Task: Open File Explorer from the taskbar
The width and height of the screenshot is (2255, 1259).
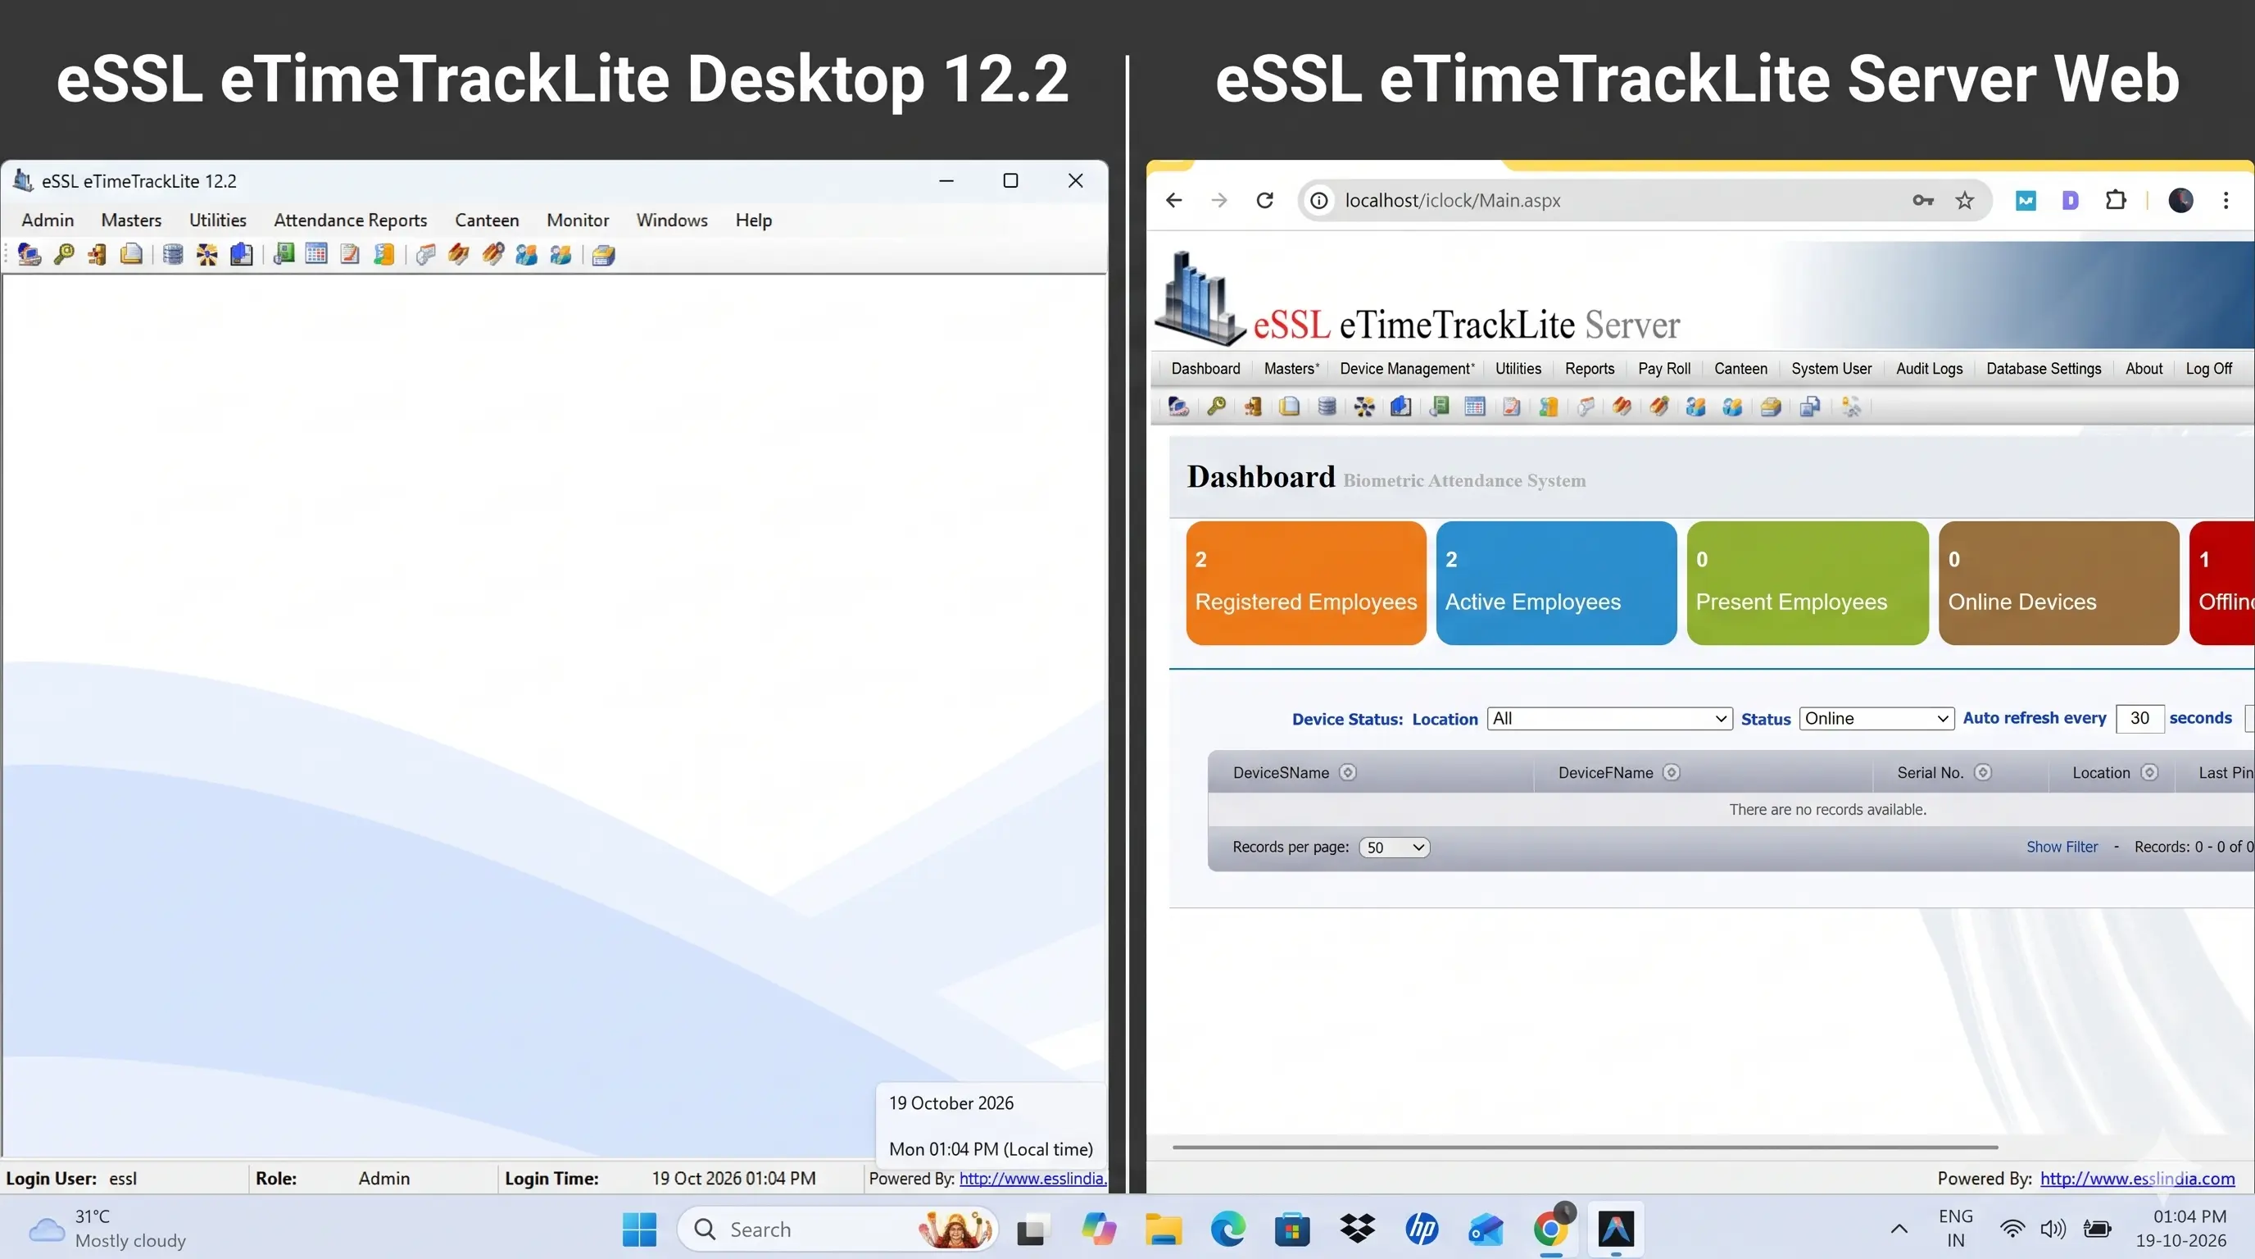Action: pyautogui.click(x=1164, y=1229)
